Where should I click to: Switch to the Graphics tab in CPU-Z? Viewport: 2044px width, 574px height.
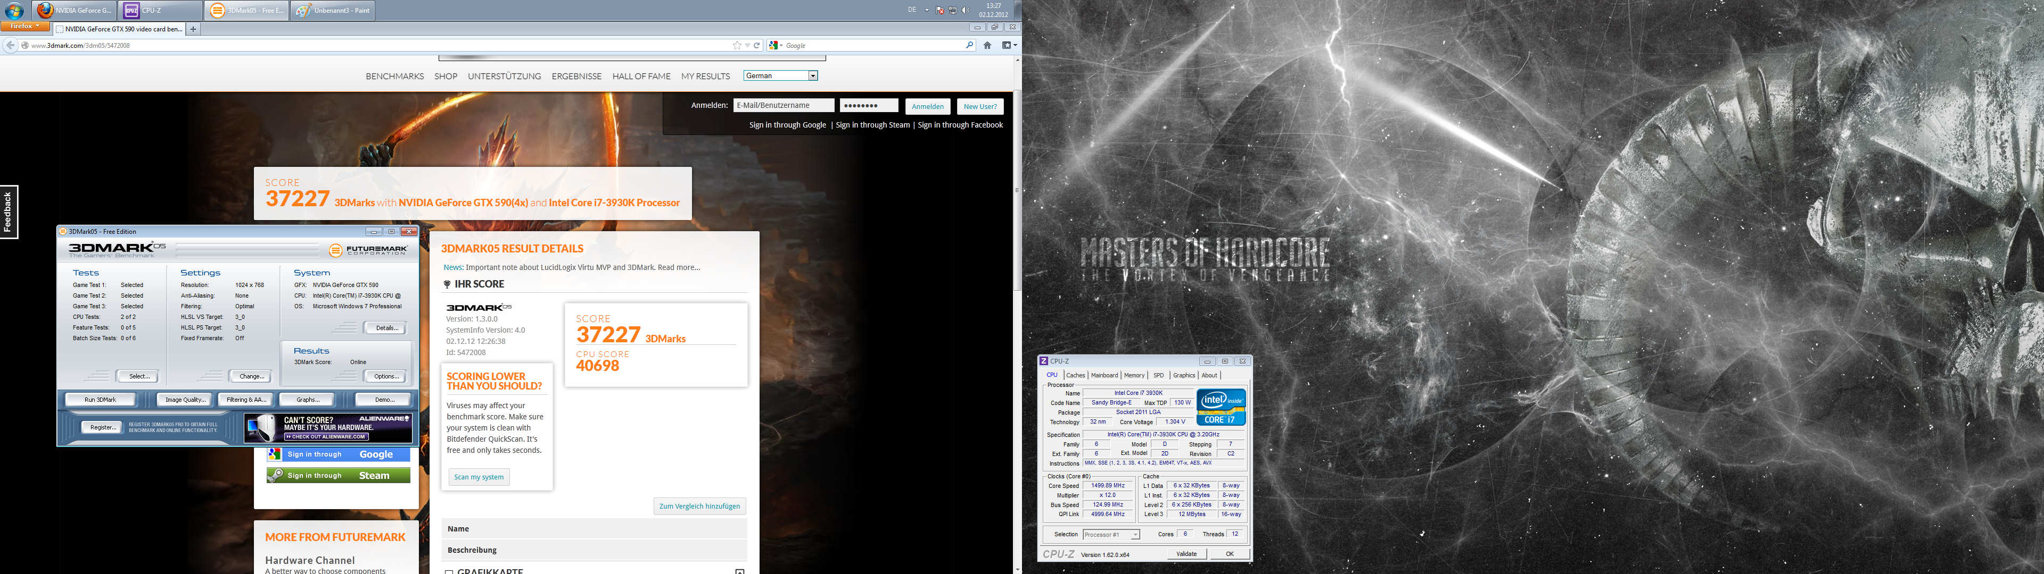click(1184, 376)
